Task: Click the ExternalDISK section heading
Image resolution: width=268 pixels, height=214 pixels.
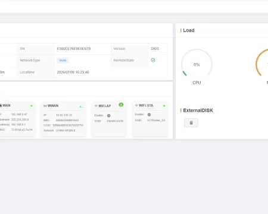Action: pos(198,111)
